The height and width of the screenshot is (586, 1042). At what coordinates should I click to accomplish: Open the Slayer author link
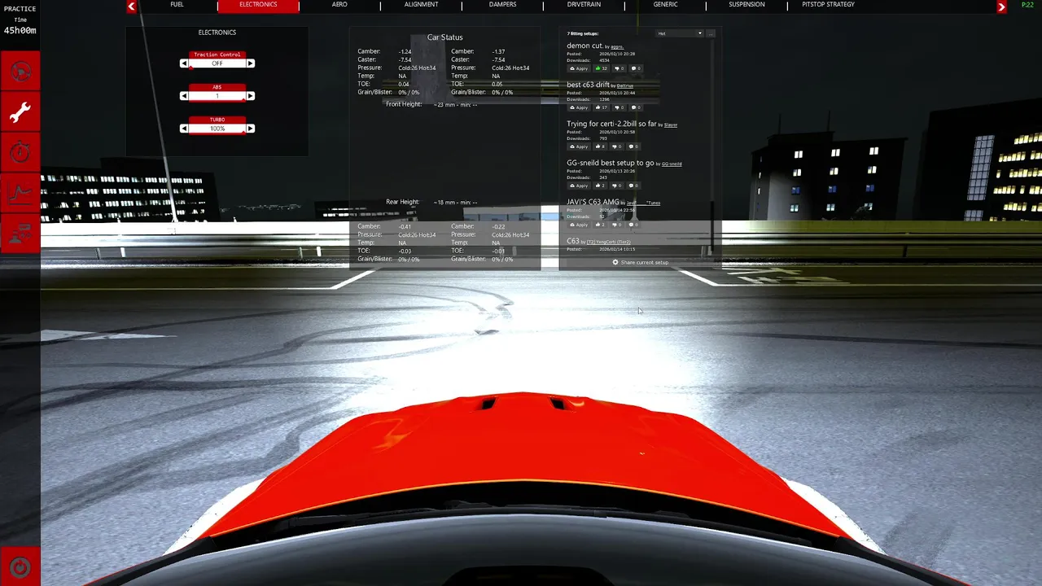coord(671,125)
